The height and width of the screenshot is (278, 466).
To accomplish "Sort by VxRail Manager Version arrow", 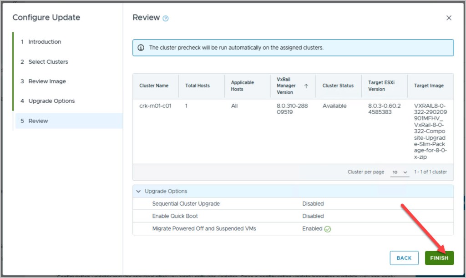I will [x=306, y=86].
